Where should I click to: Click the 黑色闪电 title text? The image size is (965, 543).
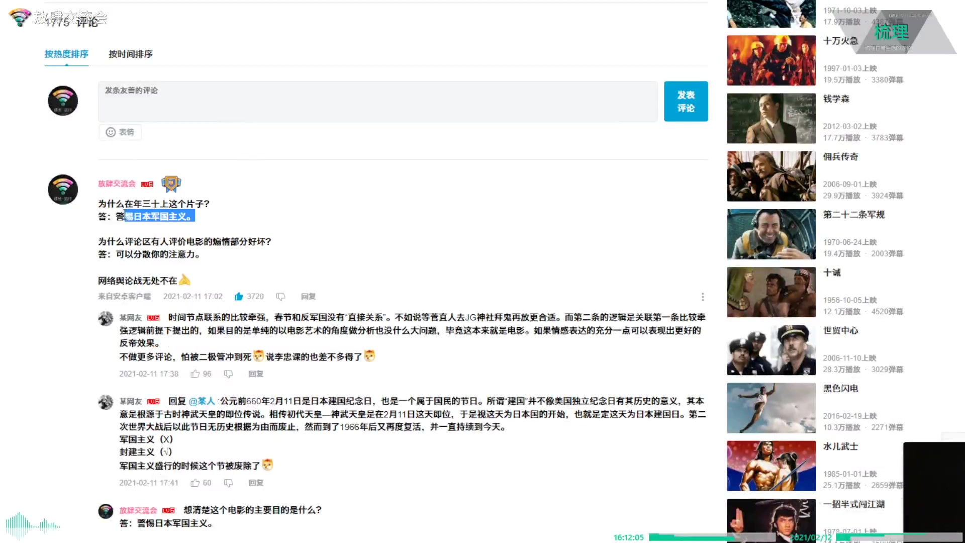(x=840, y=388)
